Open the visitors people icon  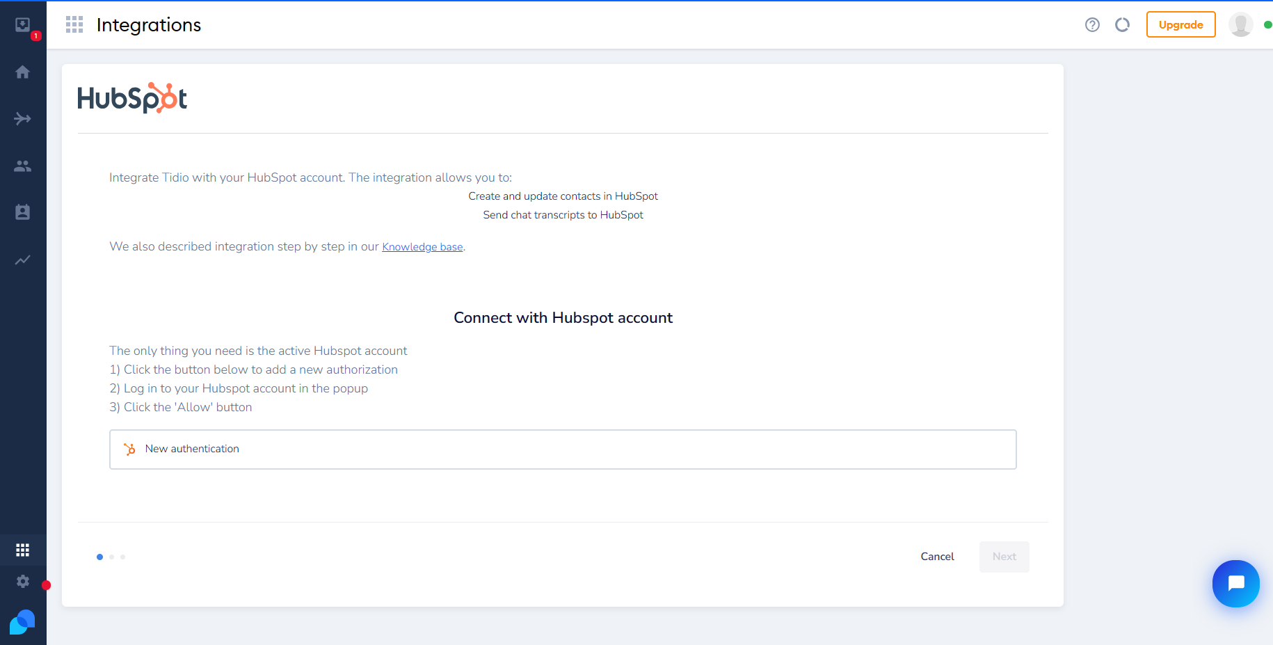[23, 166]
